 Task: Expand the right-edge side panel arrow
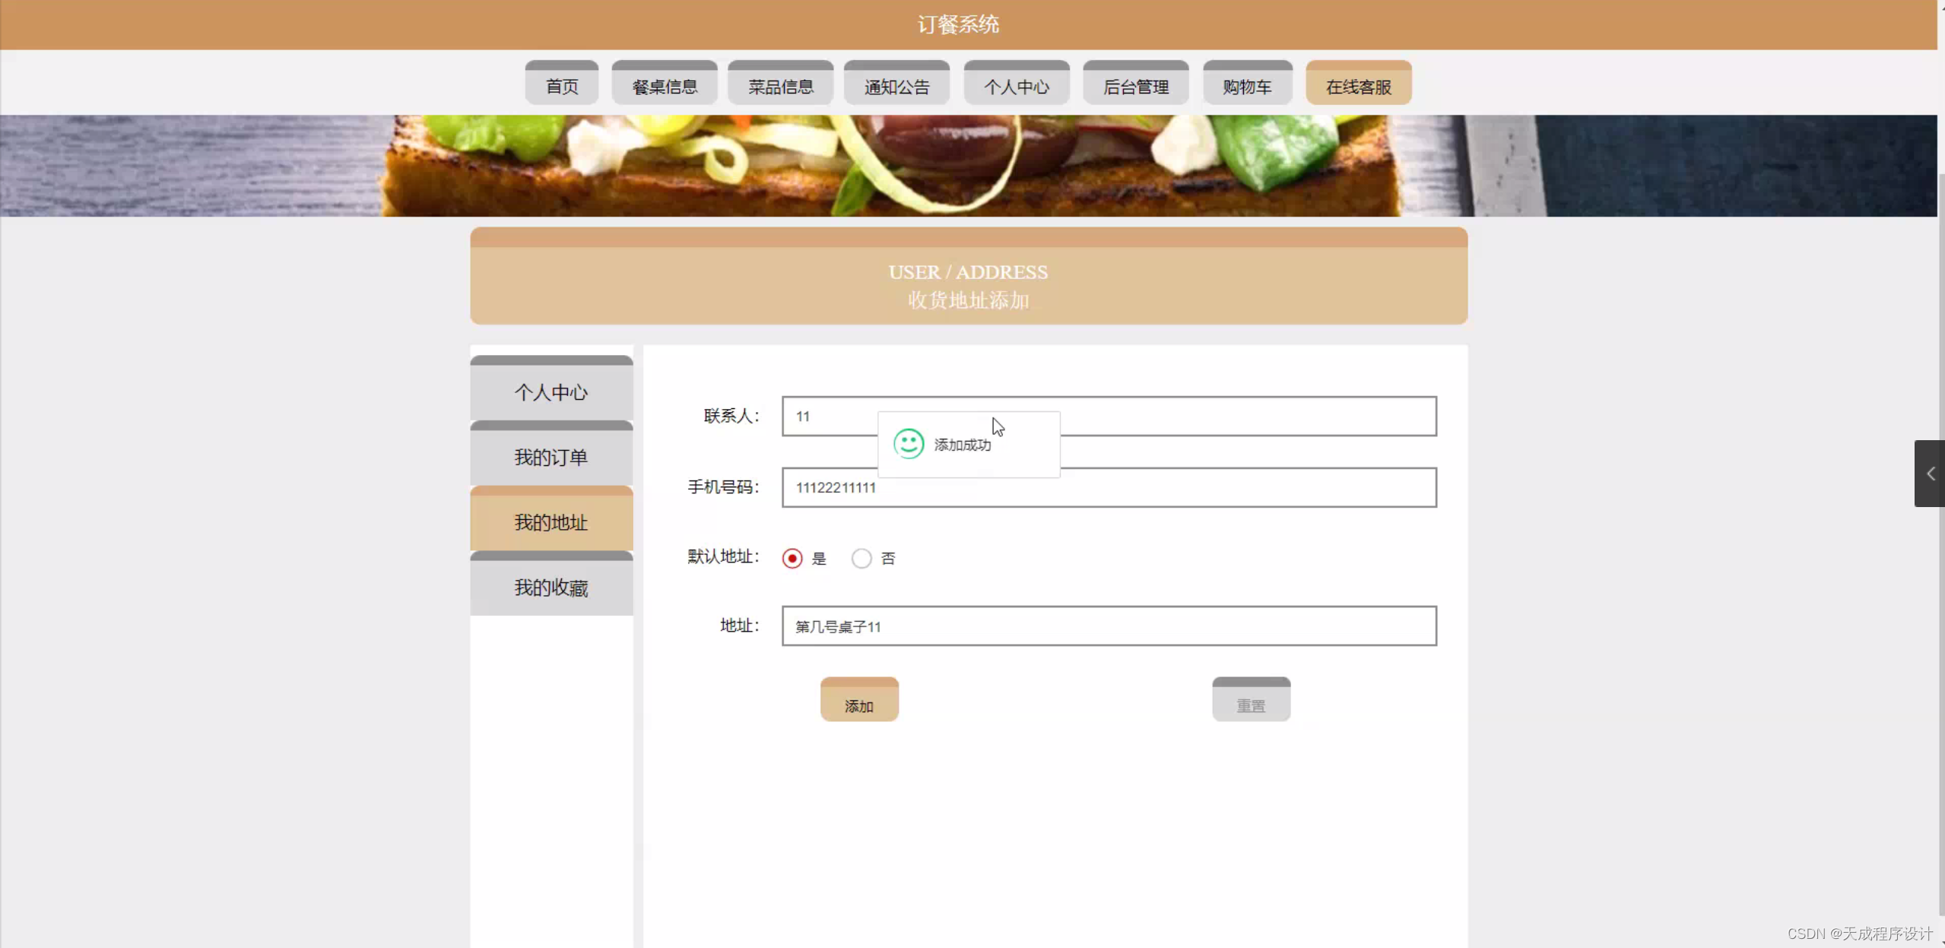[x=1930, y=474]
